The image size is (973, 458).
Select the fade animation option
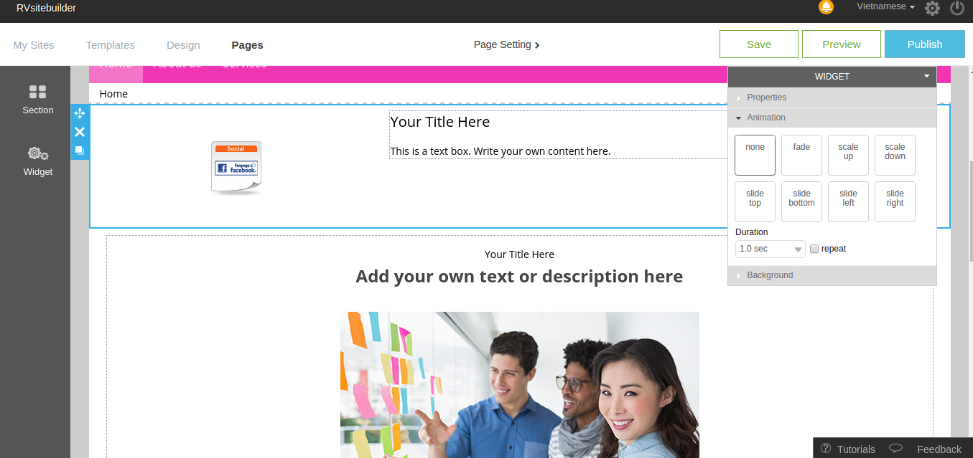pyautogui.click(x=801, y=155)
